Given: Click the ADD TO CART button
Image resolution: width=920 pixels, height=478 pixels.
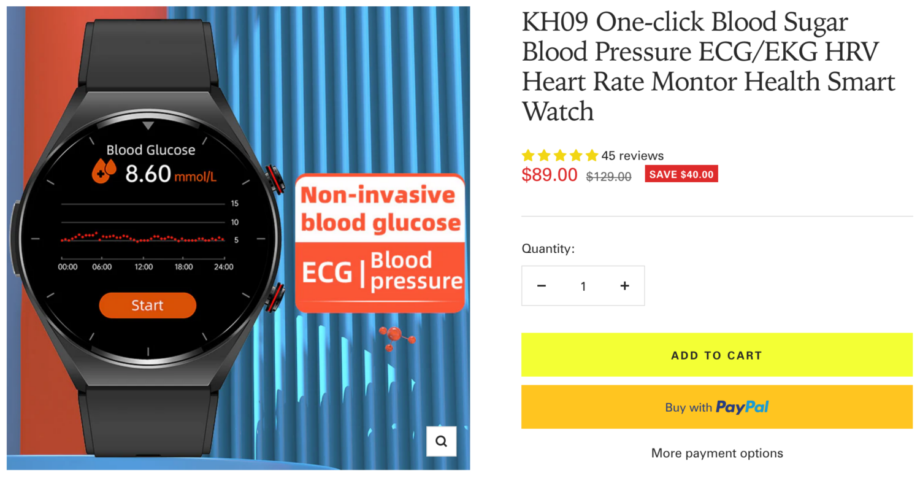Looking at the screenshot, I should pos(716,355).
